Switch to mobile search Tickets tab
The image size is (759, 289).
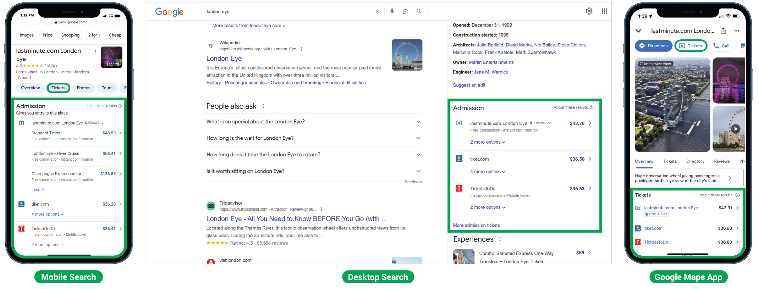58,88
